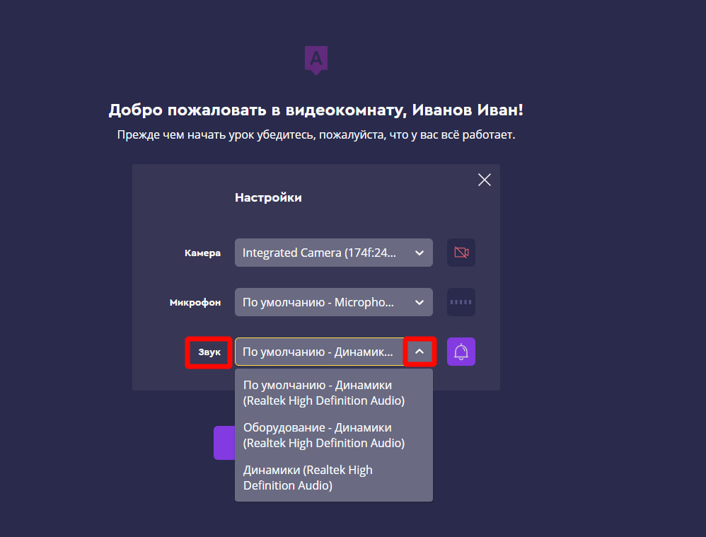Toggle the camera on/off icon
This screenshot has height=537, width=706.
click(461, 253)
